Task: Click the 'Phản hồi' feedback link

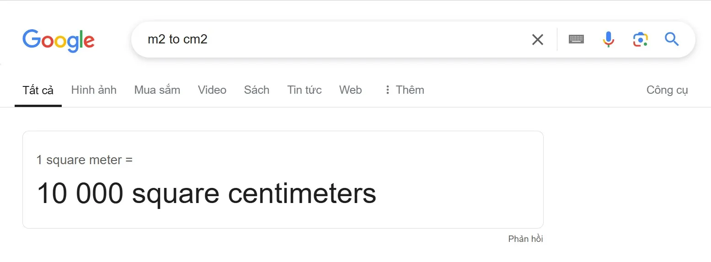Action: point(526,239)
